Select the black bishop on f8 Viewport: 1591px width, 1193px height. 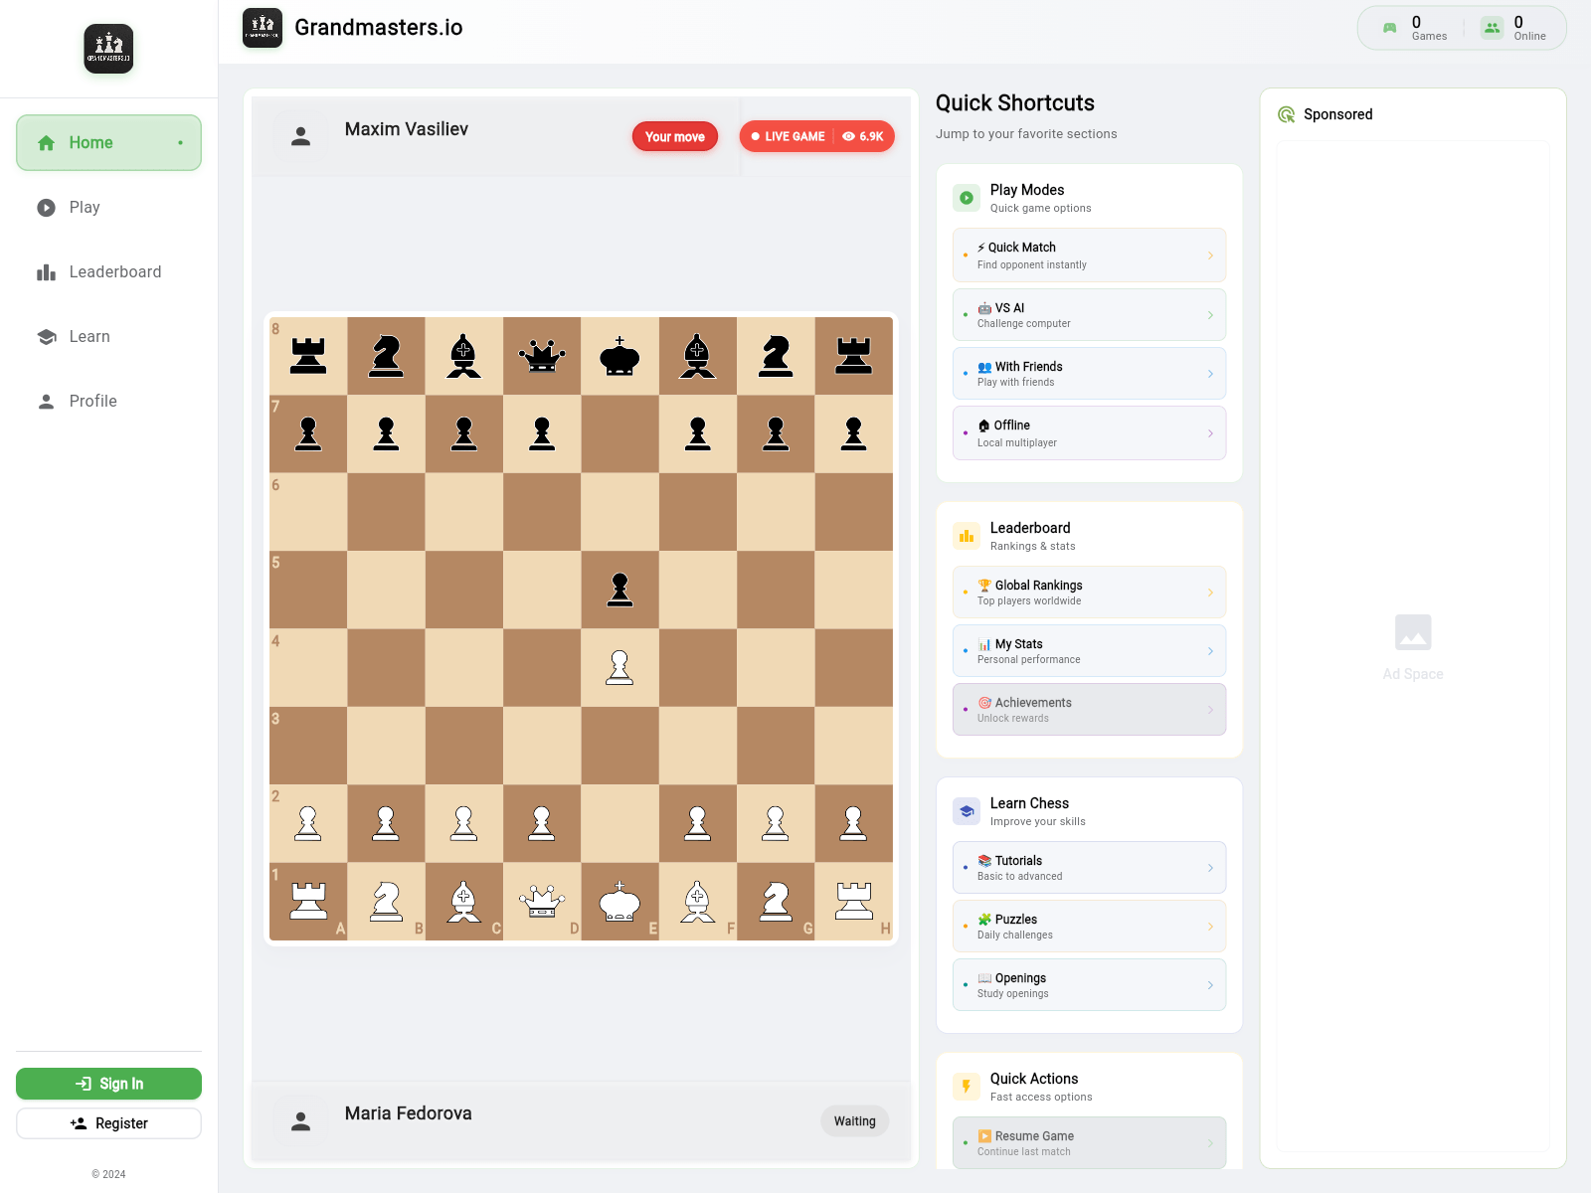(x=698, y=356)
